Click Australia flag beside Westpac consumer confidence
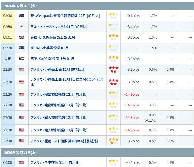The image size is (194, 167). click(21, 16)
